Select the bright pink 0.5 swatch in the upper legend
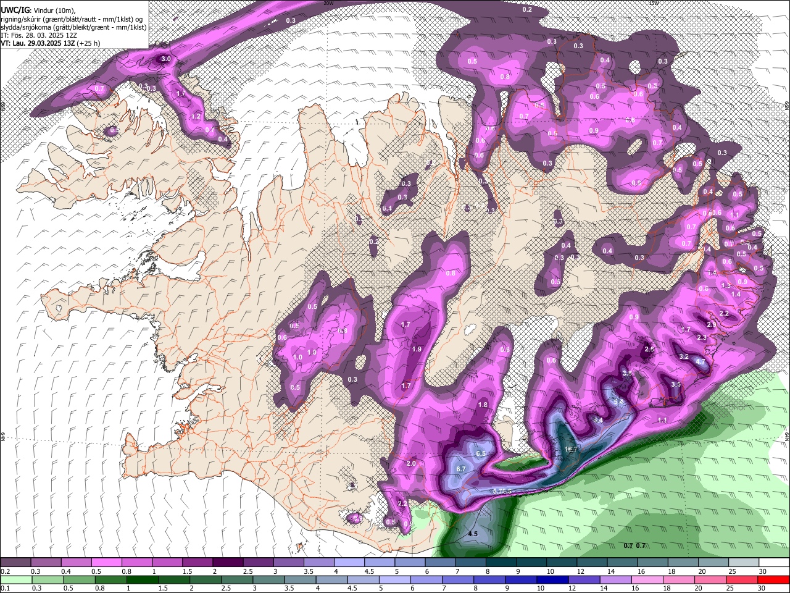The height and width of the screenshot is (593, 790). click(x=106, y=562)
